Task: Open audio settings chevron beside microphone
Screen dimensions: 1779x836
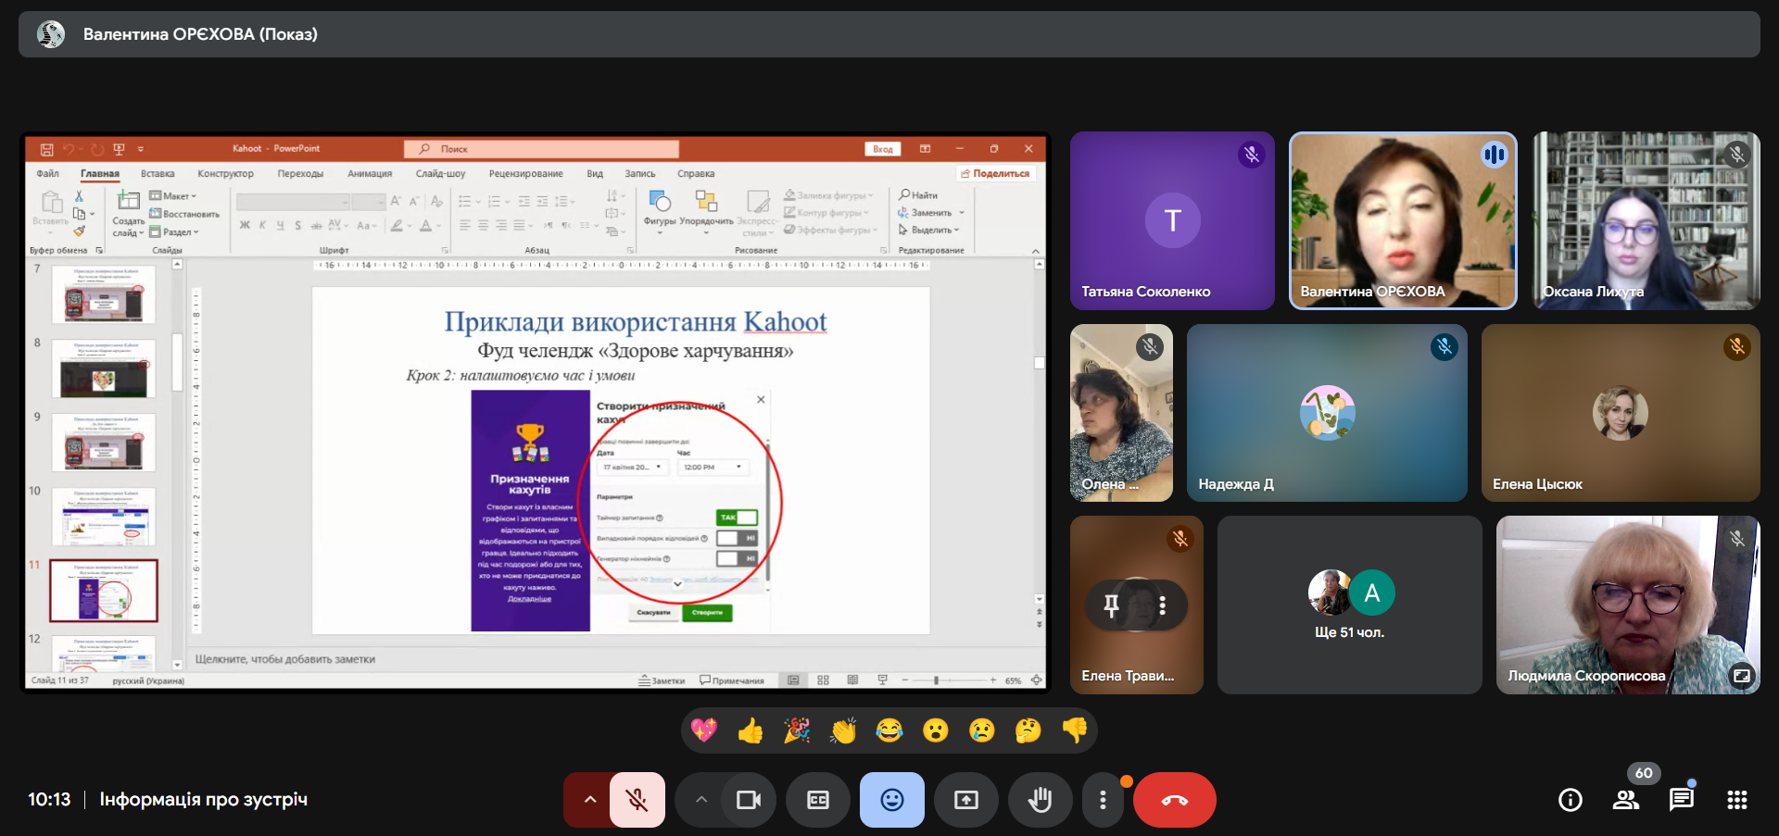Action: coord(589,800)
